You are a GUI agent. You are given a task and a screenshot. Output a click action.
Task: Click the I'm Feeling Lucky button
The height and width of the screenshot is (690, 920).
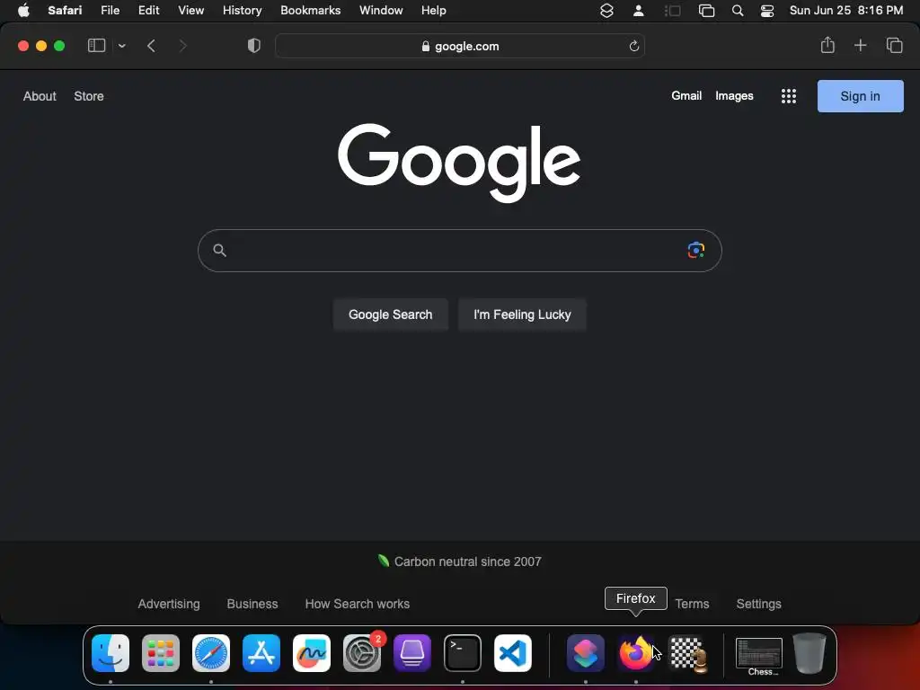point(522,314)
